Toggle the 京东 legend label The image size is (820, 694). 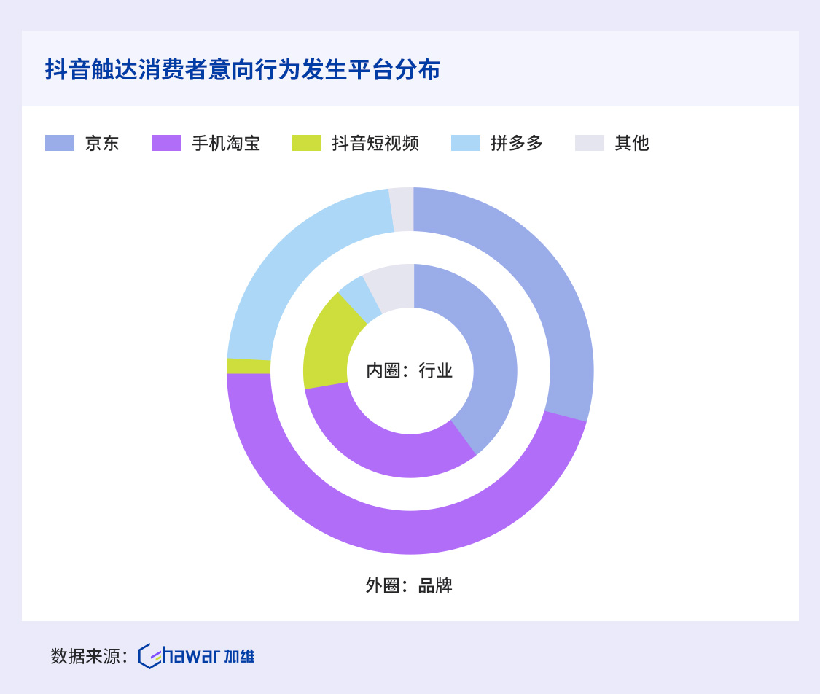click(x=102, y=143)
